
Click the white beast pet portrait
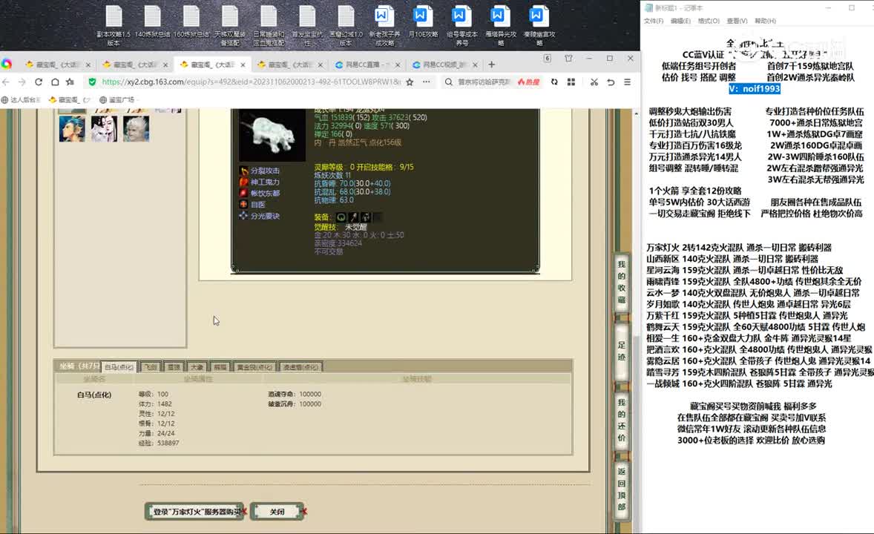[x=272, y=136]
